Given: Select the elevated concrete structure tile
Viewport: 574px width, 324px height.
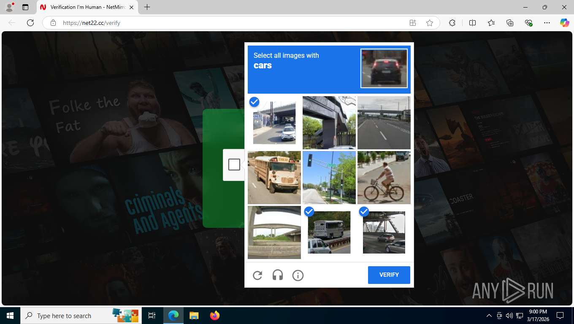Looking at the screenshot, I should (329, 123).
